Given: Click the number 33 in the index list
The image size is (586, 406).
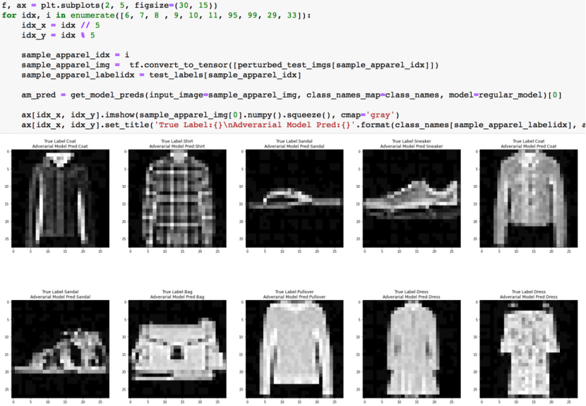Looking at the screenshot, I should coord(292,16).
